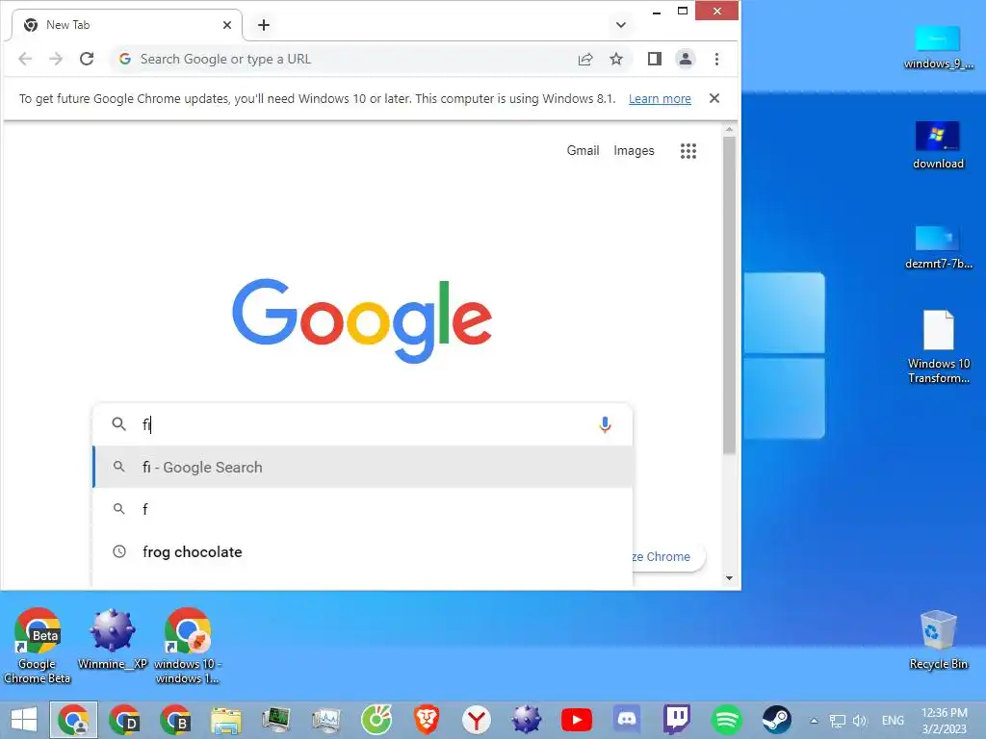Open the Recycle Bin
Screen dimensions: 986x739
point(938,640)
